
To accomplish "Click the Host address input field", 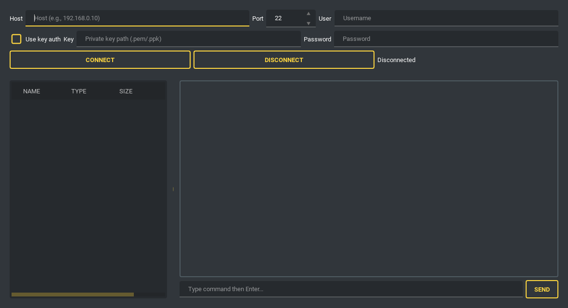I will (137, 18).
